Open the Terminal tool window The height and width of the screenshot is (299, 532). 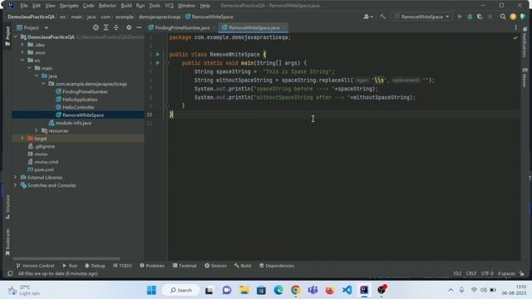[x=185, y=266]
